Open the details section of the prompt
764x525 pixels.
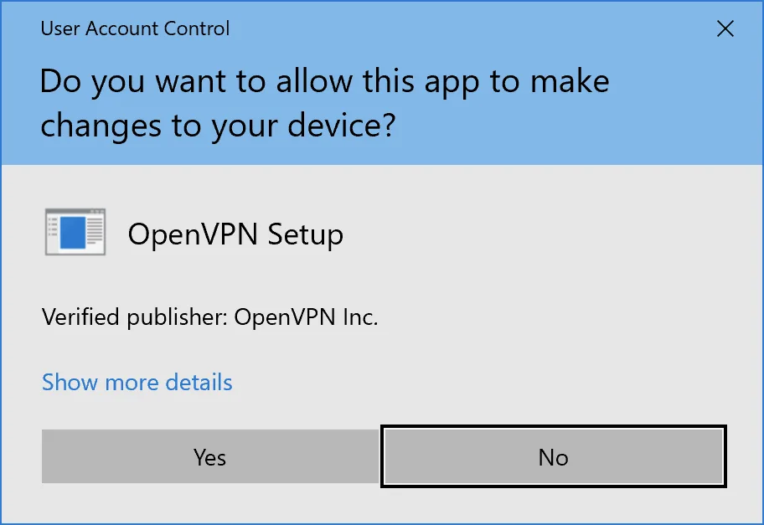point(137,382)
